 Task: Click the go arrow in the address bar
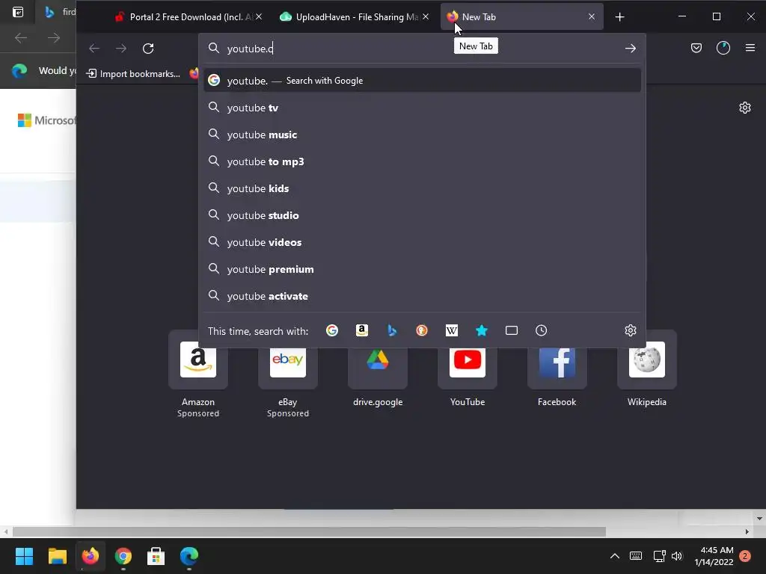tap(630, 49)
